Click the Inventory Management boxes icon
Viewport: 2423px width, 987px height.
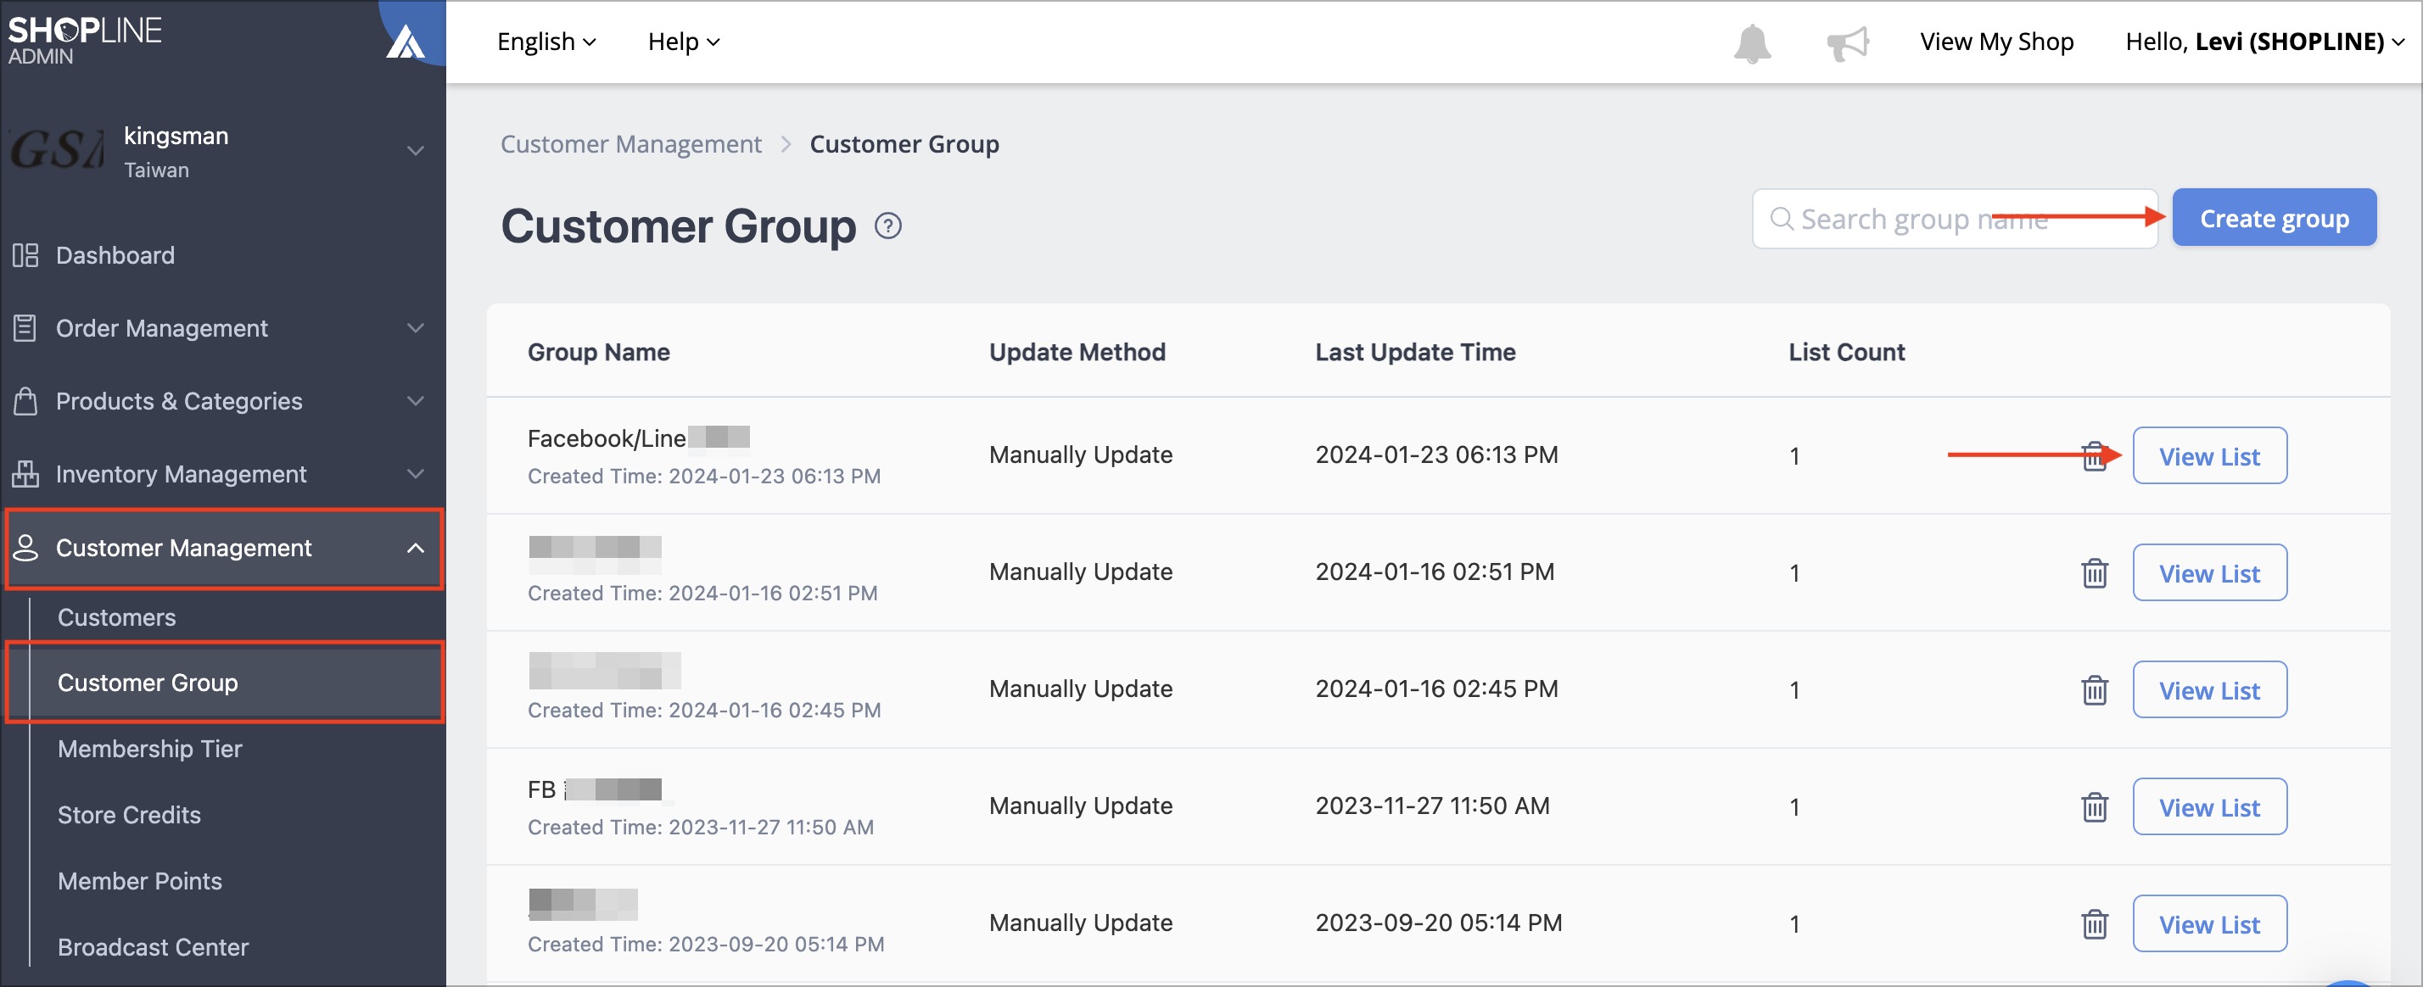pyautogui.click(x=25, y=474)
